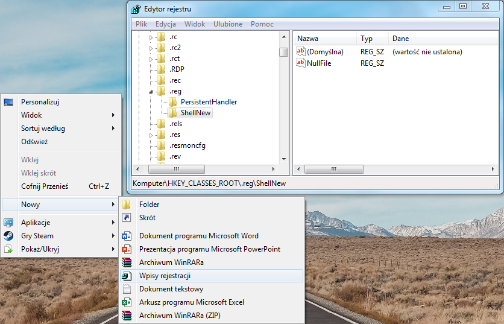Click the "(wartość nie ustalona)" data cell

tap(427, 52)
